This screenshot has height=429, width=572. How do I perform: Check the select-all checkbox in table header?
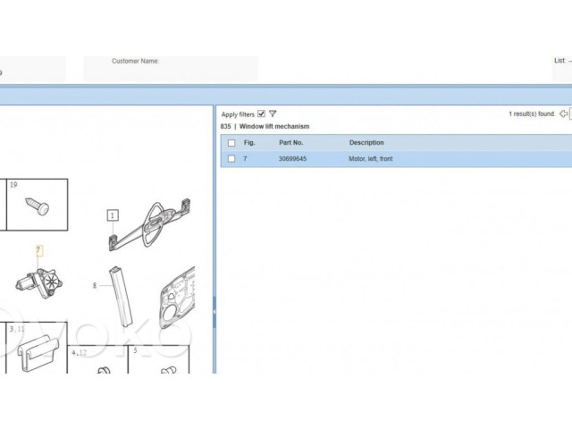pyautogui.click(x=231, y=143)
